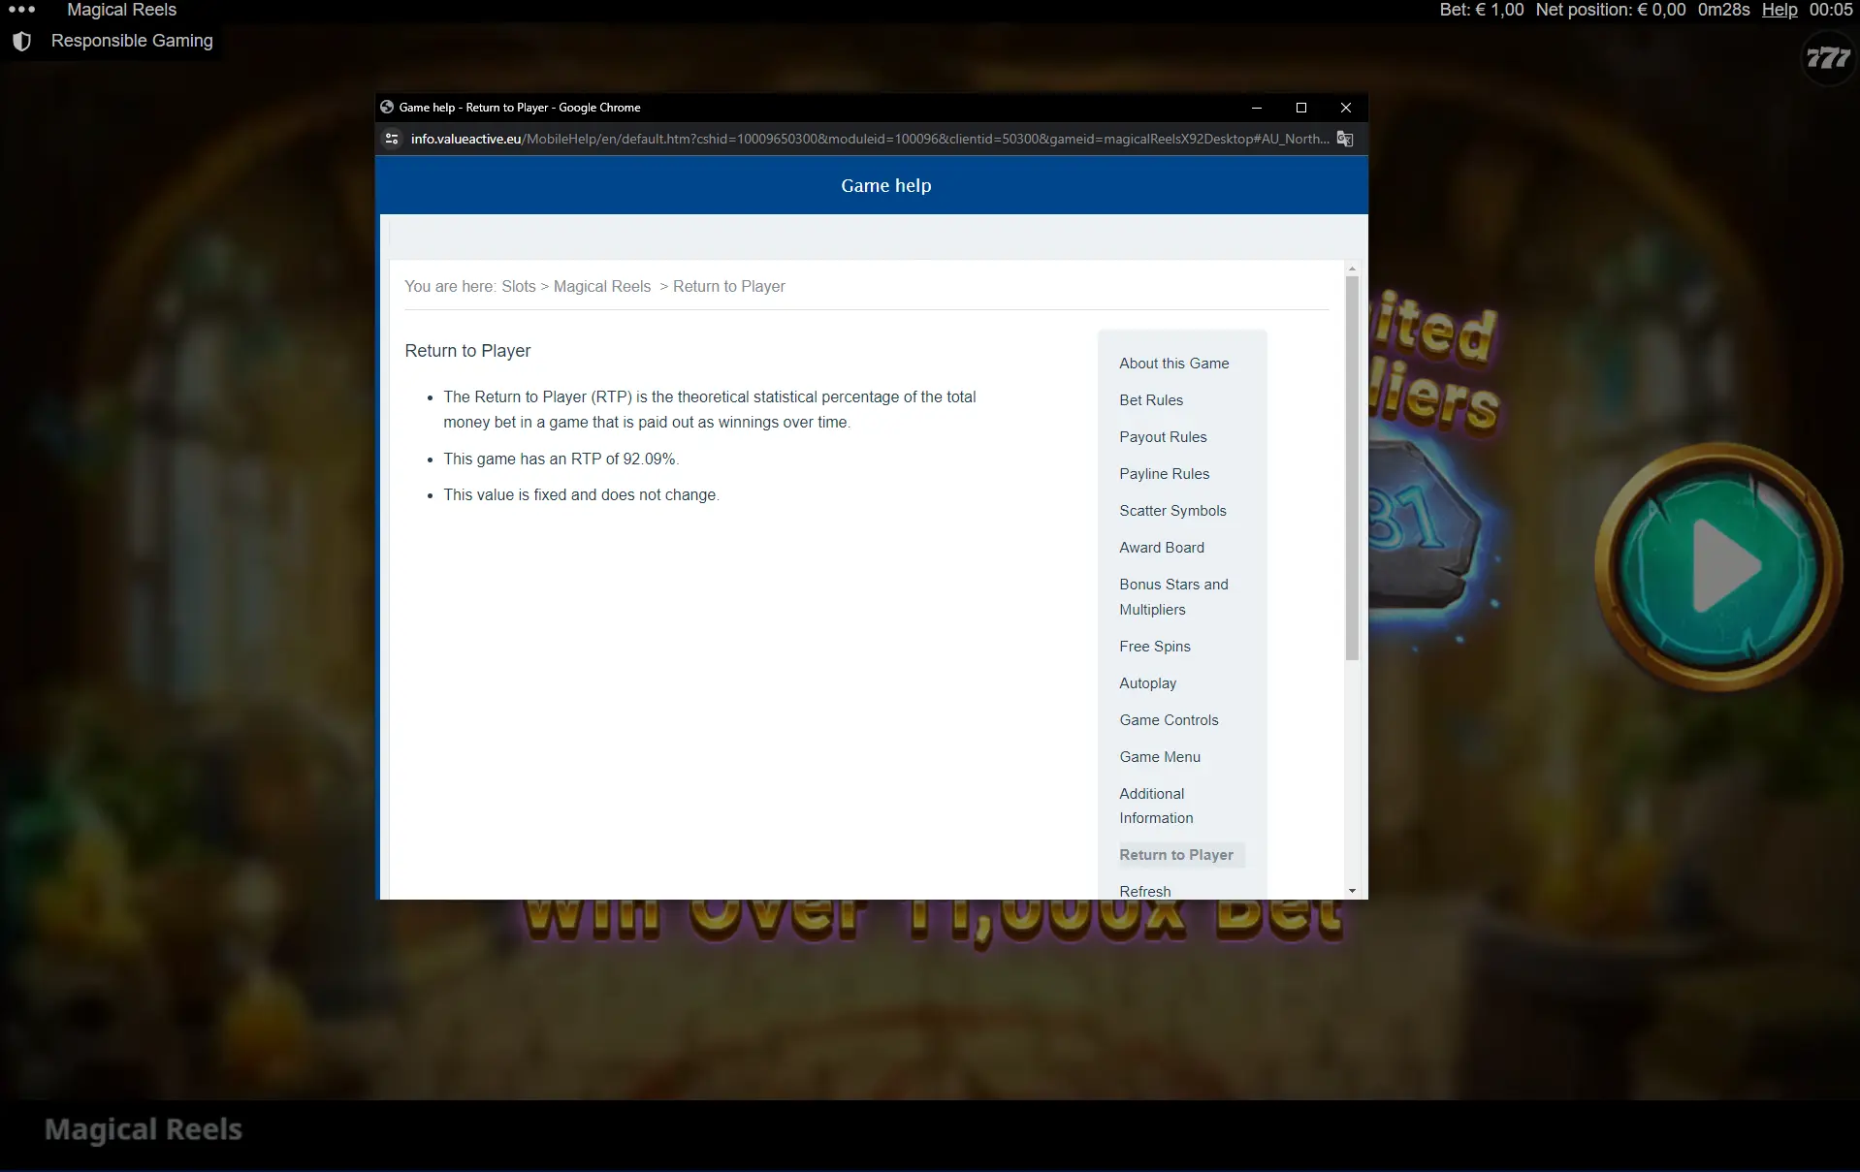Click the green spin play button
Viewport: 1860px width, 1172px height.
pos(1718,566)
